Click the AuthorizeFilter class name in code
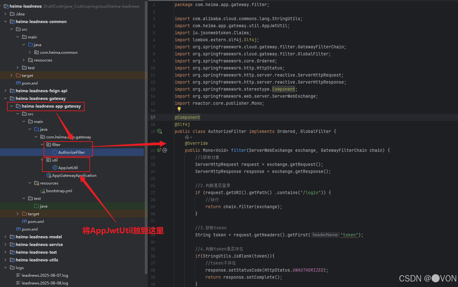 (227, 132)
